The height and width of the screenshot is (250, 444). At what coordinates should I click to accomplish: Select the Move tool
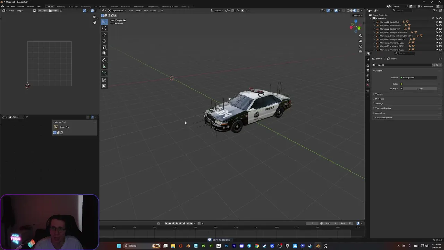(x=104, y=35)
